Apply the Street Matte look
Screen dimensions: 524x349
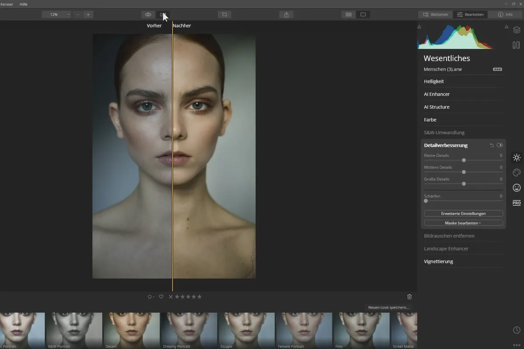(404, 330)
